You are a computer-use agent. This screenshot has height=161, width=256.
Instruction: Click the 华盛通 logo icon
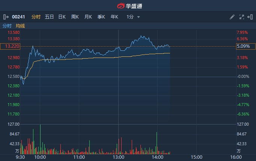click(120, 6)
